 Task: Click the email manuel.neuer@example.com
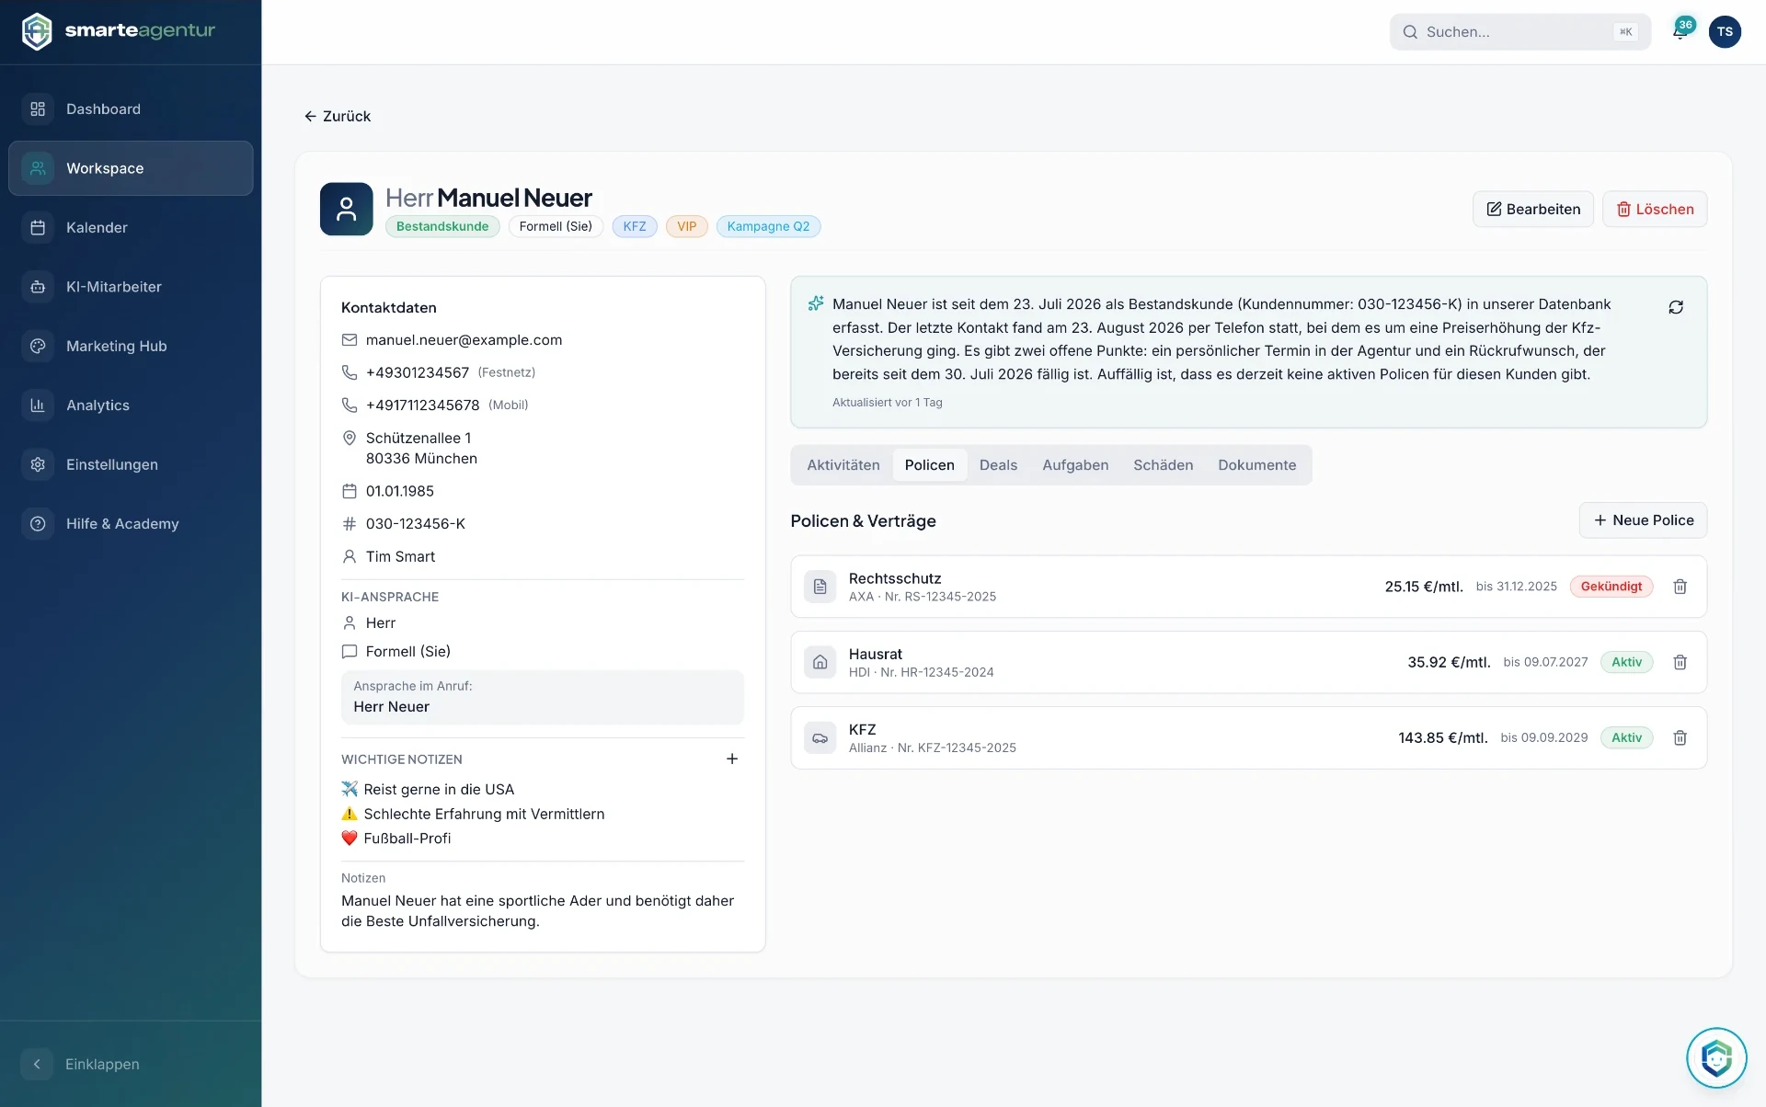(464, 340)
